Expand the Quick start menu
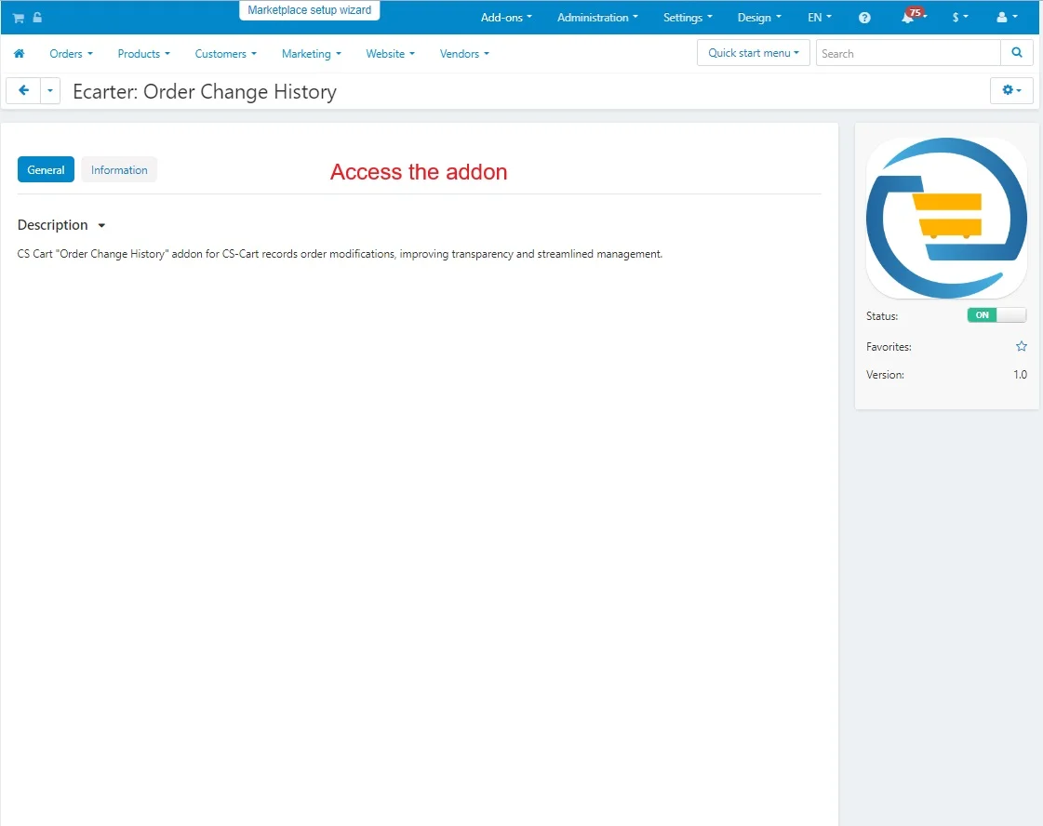1043x826 pixels. 753,52
